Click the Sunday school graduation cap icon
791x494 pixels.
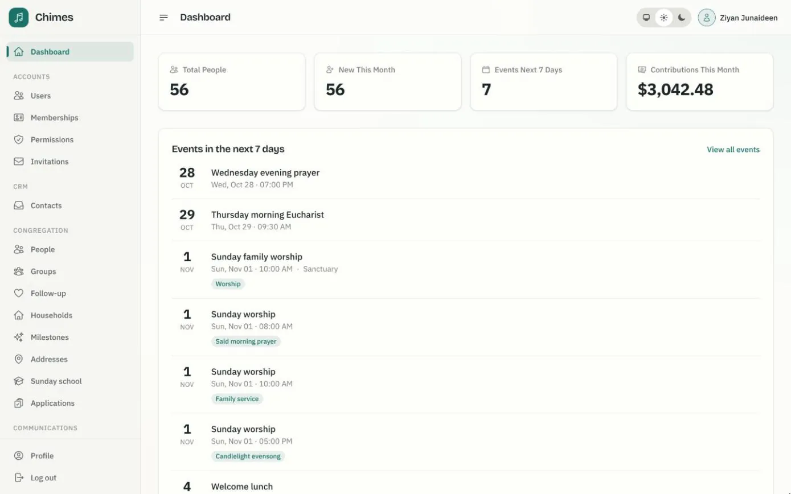coord(19,381)
